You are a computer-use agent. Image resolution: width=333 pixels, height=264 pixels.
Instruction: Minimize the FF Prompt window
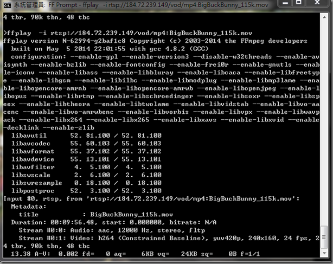285,3
